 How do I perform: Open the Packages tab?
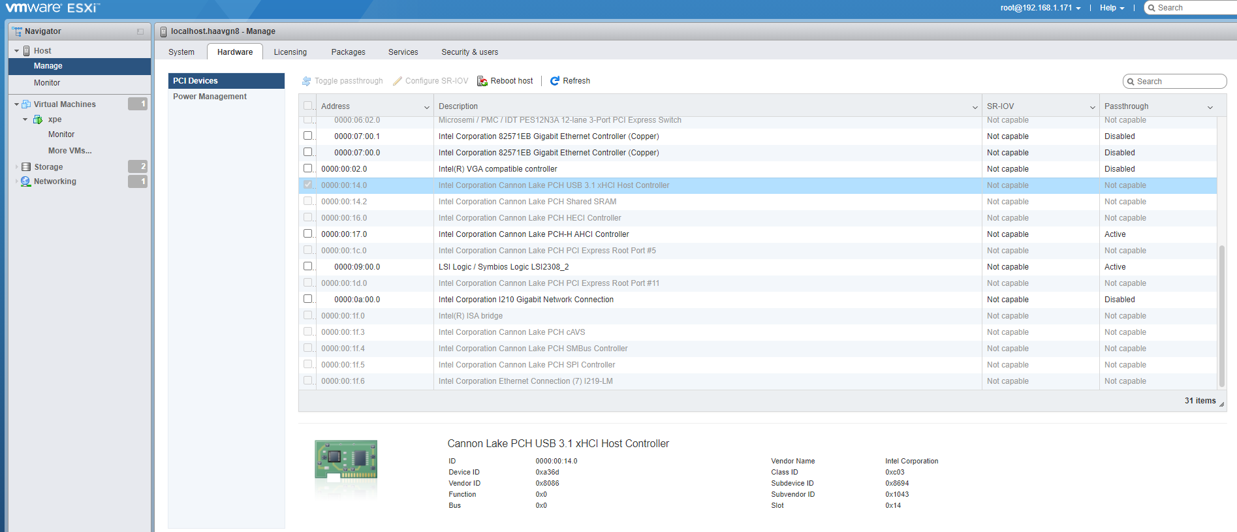point(348,52)
